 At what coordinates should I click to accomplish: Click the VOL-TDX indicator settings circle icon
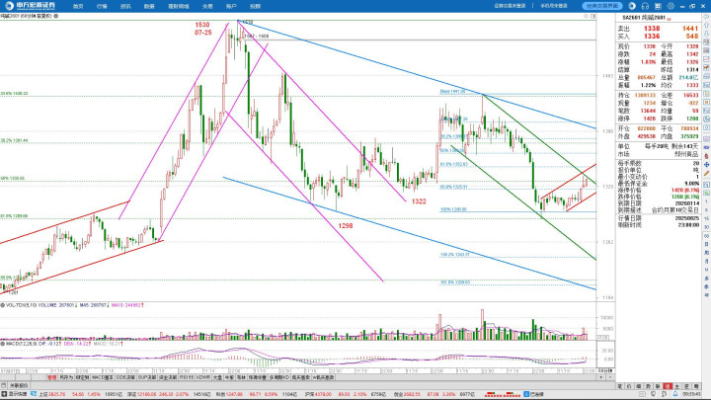pyautogui.click(x=2, y=305)
